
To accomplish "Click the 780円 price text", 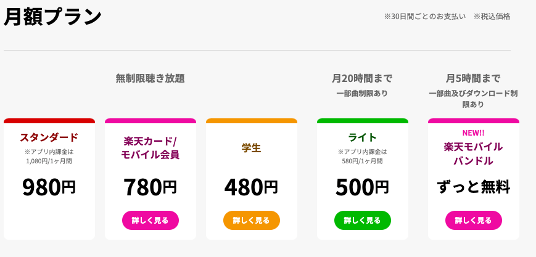I will point(150,187).
